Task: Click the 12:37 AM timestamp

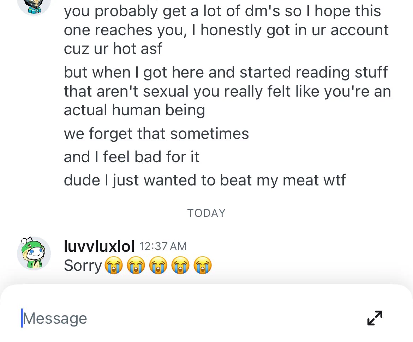Action: pyautogui.click(x=162, y=246)
